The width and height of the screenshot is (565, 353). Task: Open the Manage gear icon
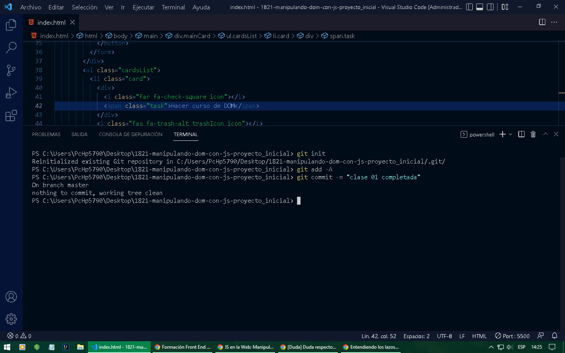tap(11, 319)
